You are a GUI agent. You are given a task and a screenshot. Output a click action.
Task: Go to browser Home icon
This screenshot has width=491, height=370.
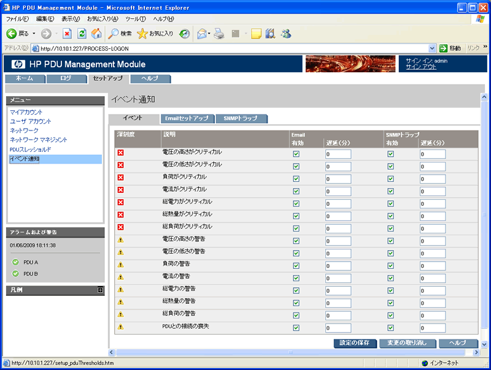[x=95, y=33]
